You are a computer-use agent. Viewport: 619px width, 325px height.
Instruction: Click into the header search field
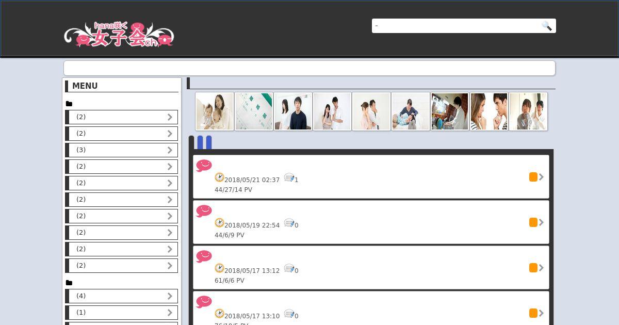[457, 26]
